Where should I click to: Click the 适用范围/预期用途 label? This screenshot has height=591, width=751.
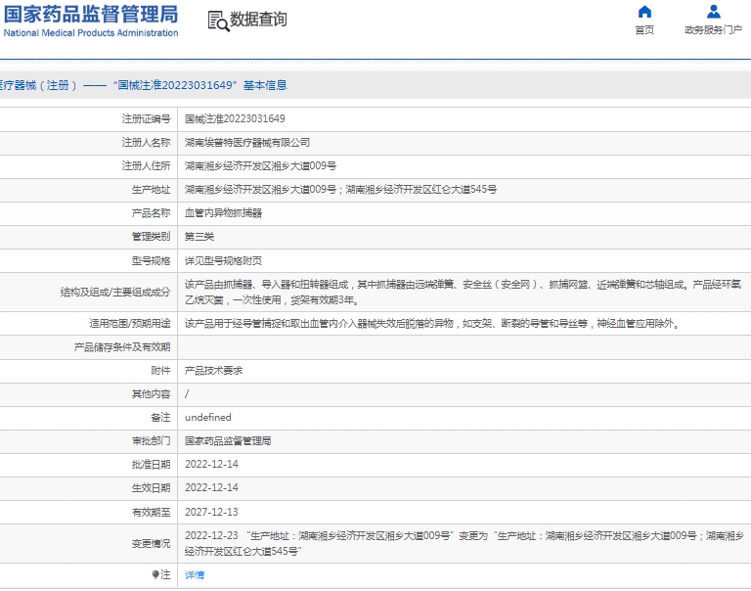[130, 324]
